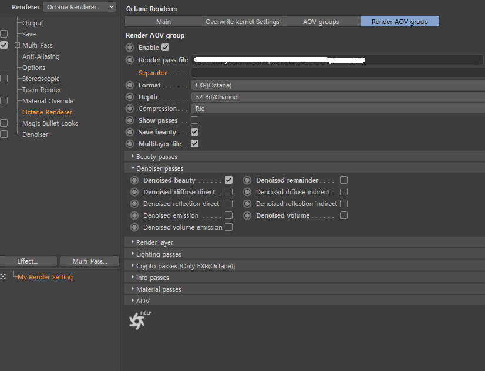Click the animation dot beside Denoised volume emission
485x371 pixels.
tap(134, 227)
